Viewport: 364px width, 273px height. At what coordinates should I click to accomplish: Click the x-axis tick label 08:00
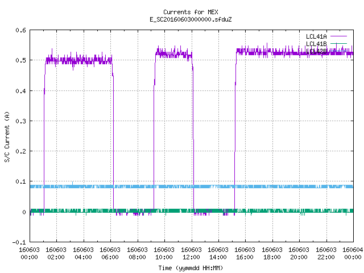[137, 257]
